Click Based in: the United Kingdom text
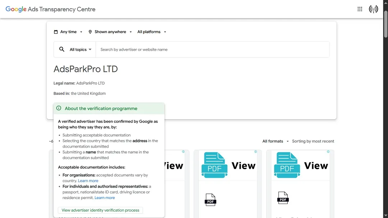The image size is (388, 218). pyautogui.click(x=79, y=93)
